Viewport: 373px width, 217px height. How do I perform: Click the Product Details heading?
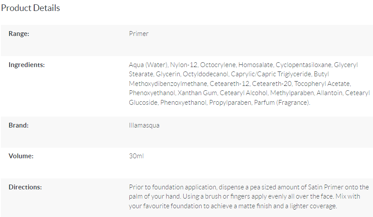[31, 8]
